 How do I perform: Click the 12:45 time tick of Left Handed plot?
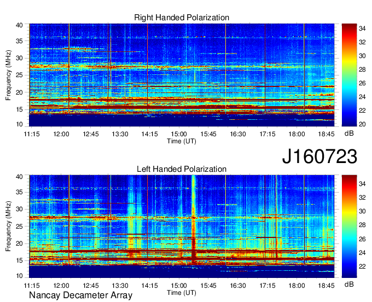click(91, 286)
